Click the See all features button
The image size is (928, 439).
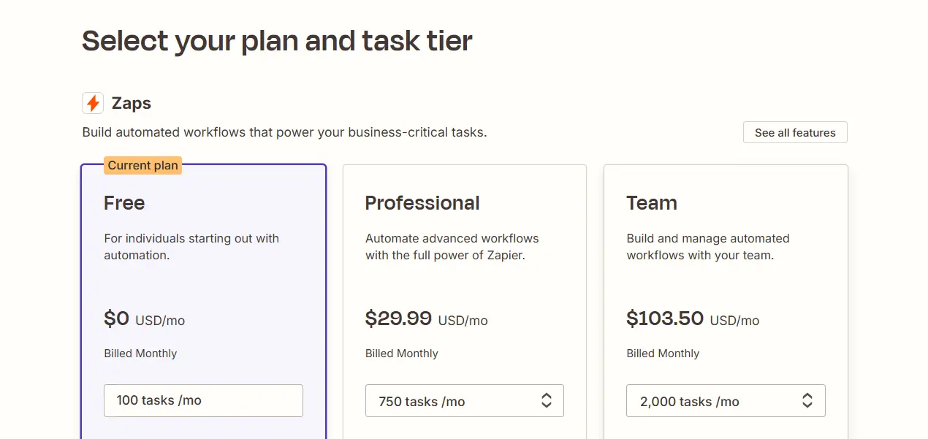point(794,132)
